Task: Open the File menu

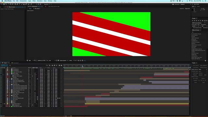Action: [x=14, y=1]
